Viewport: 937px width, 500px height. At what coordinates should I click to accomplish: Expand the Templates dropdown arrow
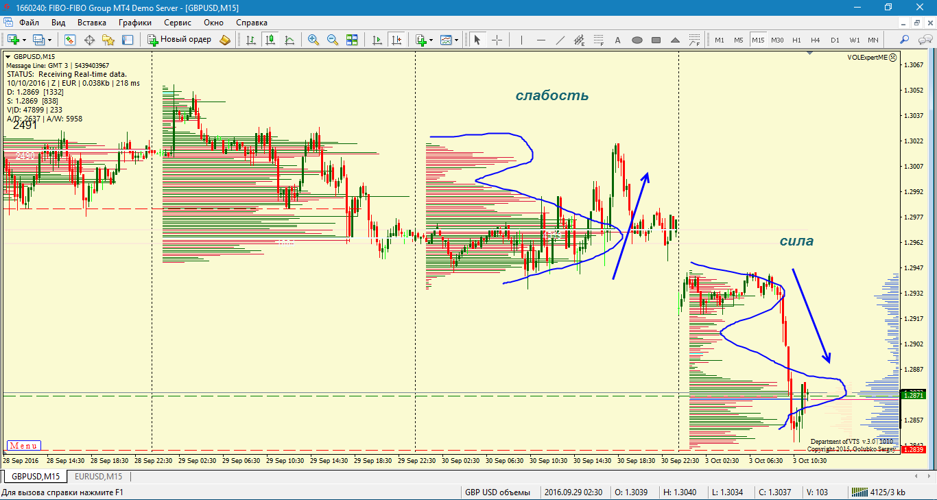(456, 40)
